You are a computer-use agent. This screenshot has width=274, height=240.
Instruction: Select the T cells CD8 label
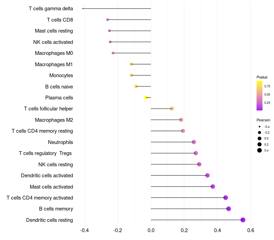[60, 20]
